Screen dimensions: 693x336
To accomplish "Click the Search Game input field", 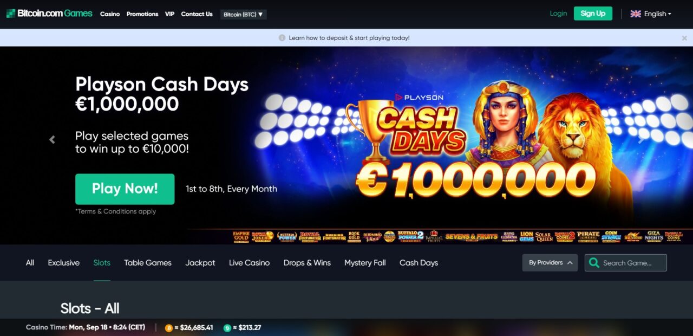I will pos(626,263).
